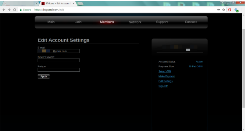245x131 pixels.
Task: Close the first browser tab
Action: point(37,3)
